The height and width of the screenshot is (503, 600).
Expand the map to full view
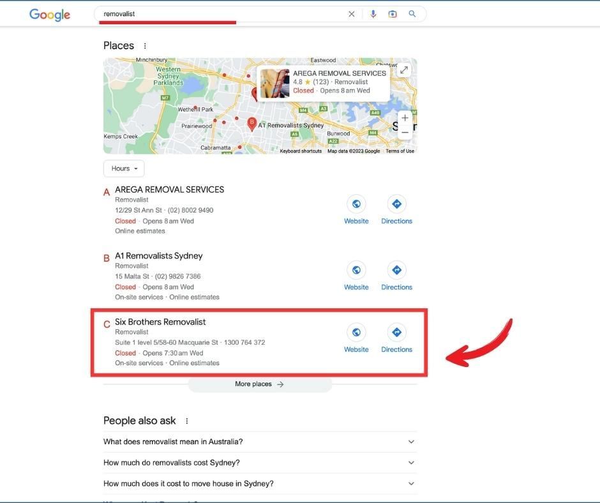click(x=404, y=70)
